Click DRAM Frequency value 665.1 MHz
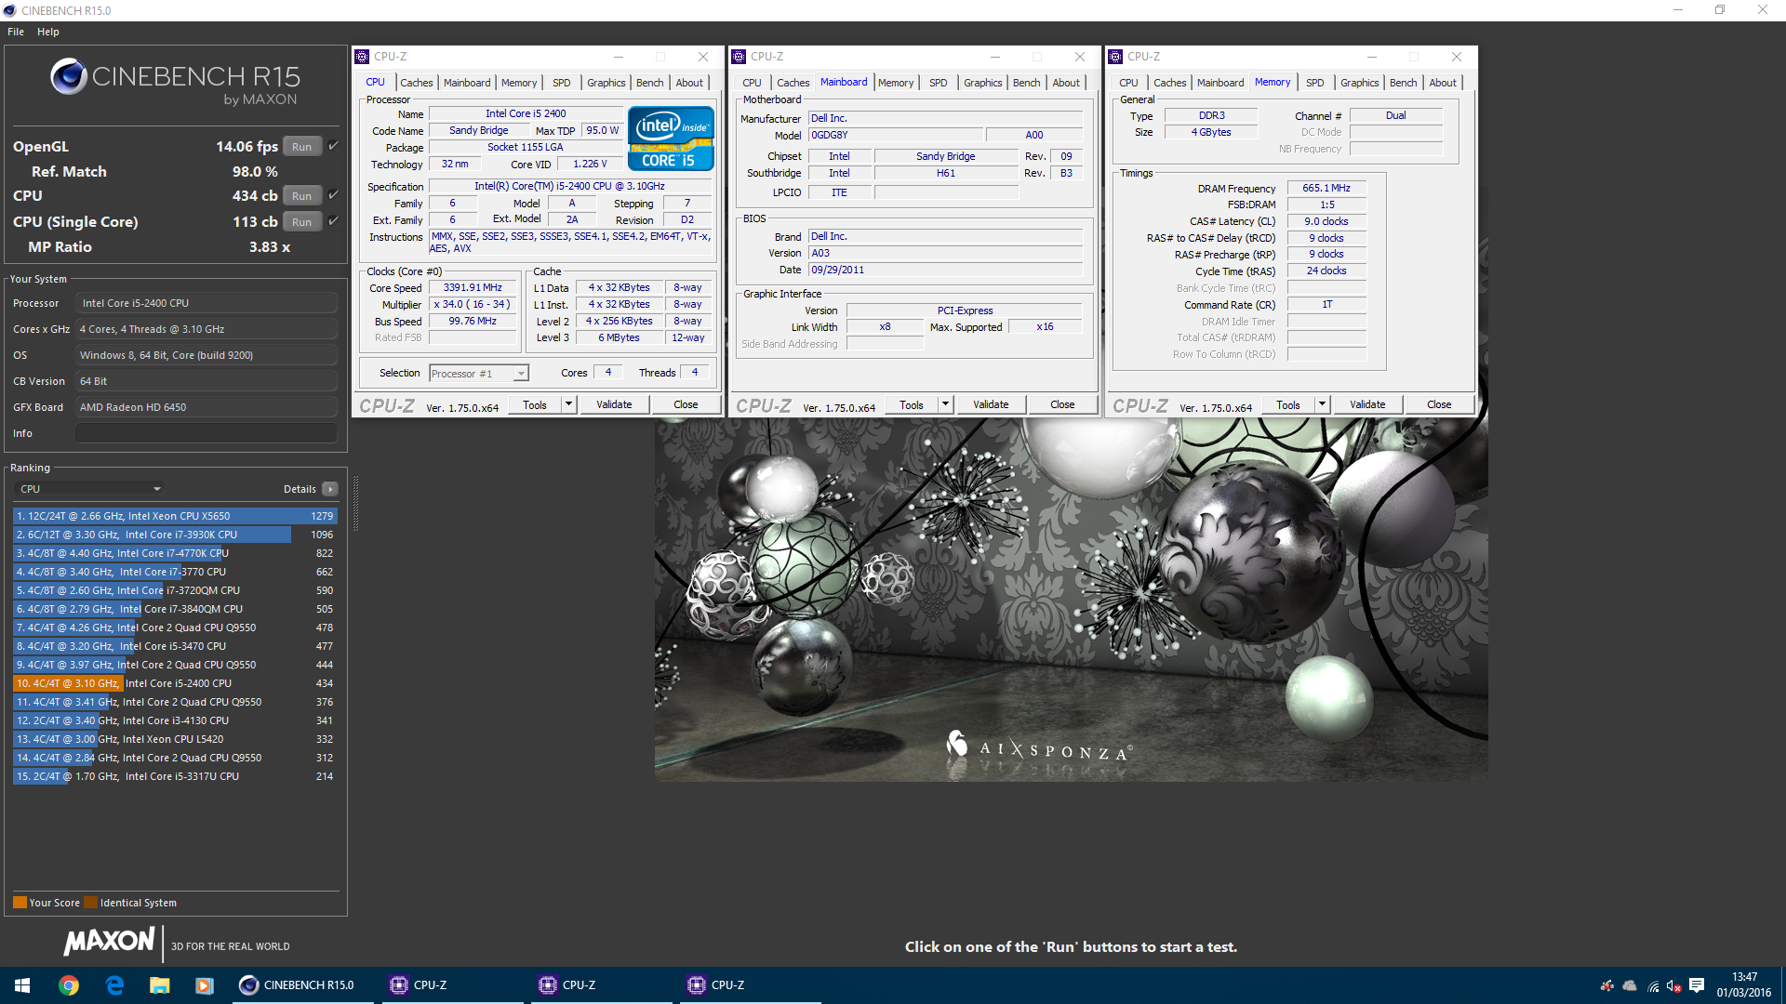The width and height of the screenshot is (1786, 1004). click(x=1326, y=188)
